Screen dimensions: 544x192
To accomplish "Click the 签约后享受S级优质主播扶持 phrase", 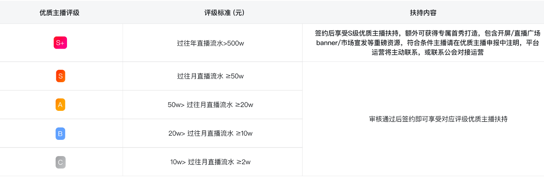I will coord(356,33).
